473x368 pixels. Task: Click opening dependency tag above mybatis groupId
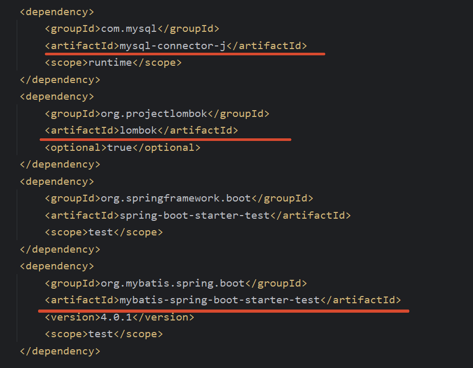tap(57, 266)
